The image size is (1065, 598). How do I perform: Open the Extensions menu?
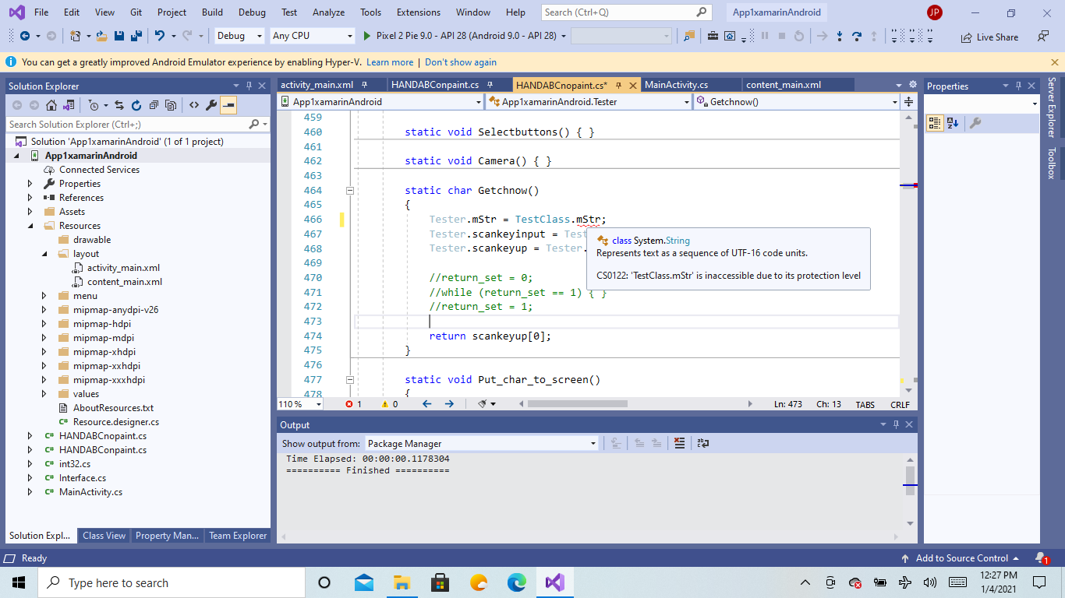[x=418, y=12]
